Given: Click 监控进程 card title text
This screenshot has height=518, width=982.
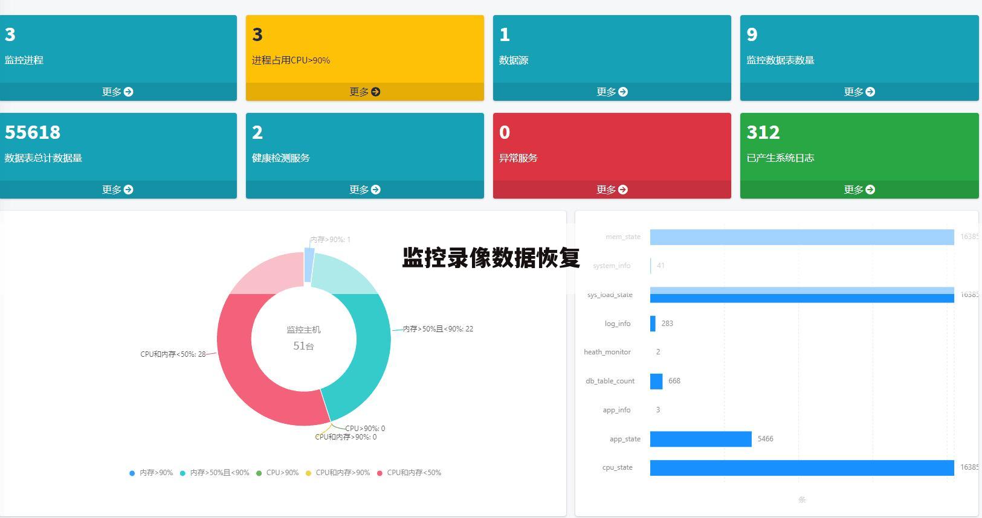Looking at the screenshot, I should click(24, 60).
